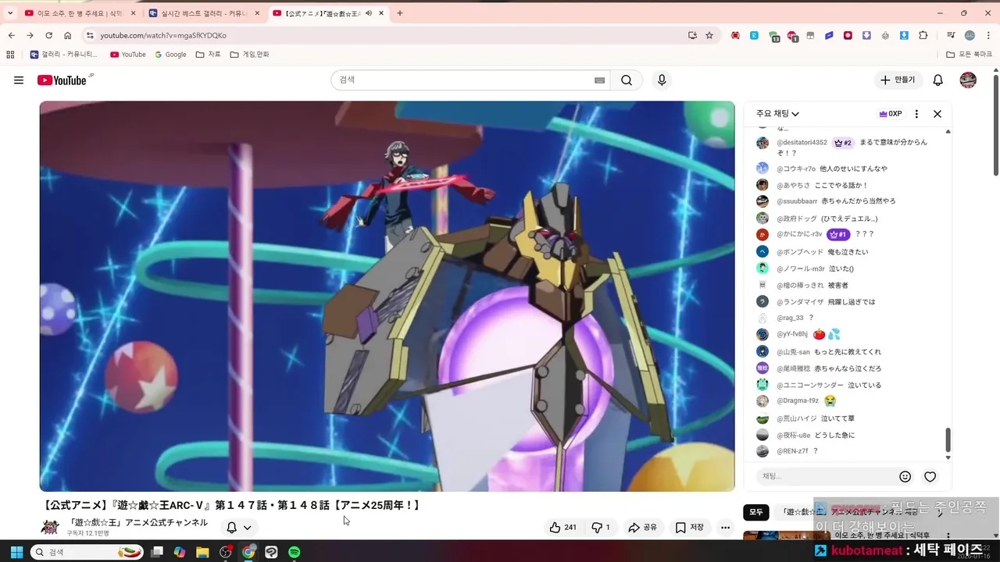Viewport: 1000px width, 562px height.
Task: Click the channel avatar below the video
Action: (x=50, y=528)
